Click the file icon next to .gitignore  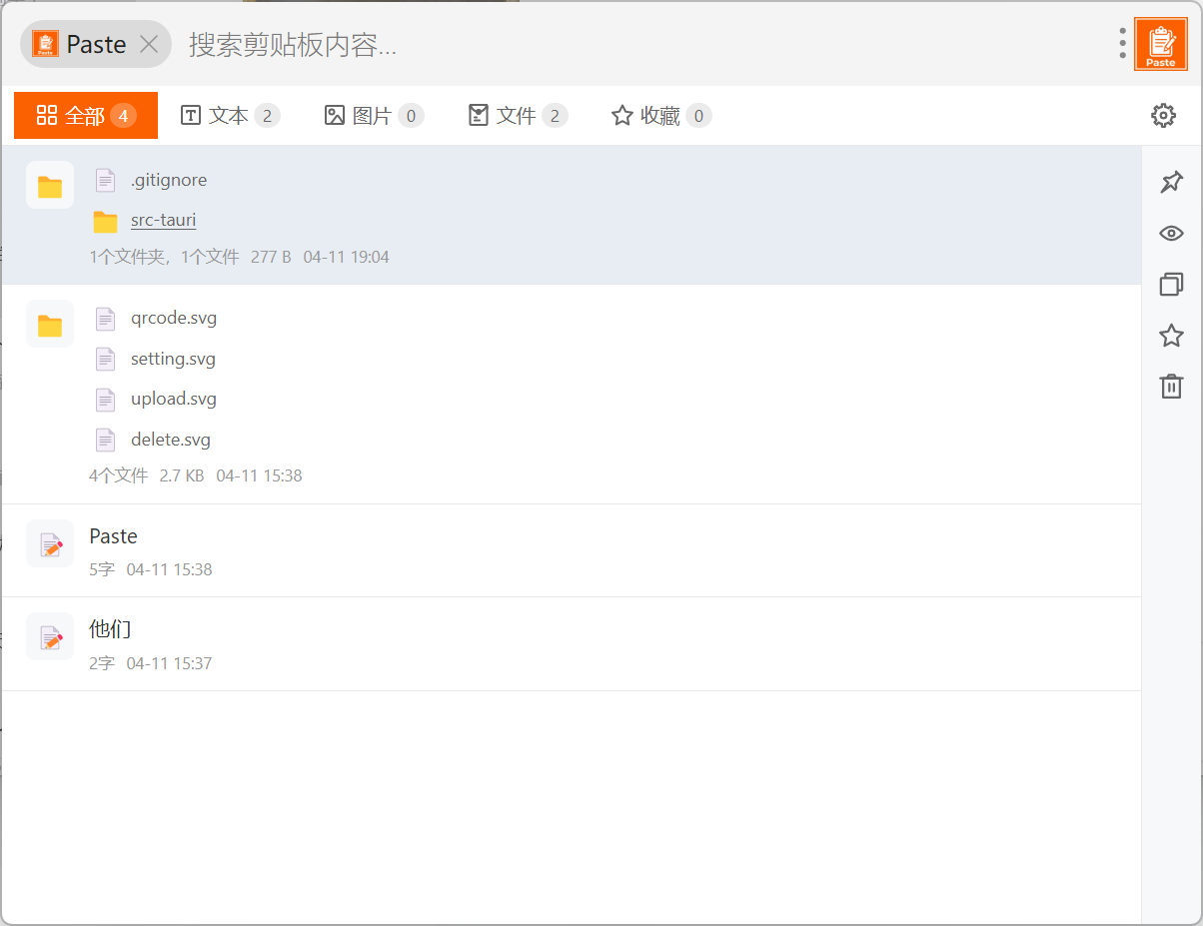tap(105, 180)
